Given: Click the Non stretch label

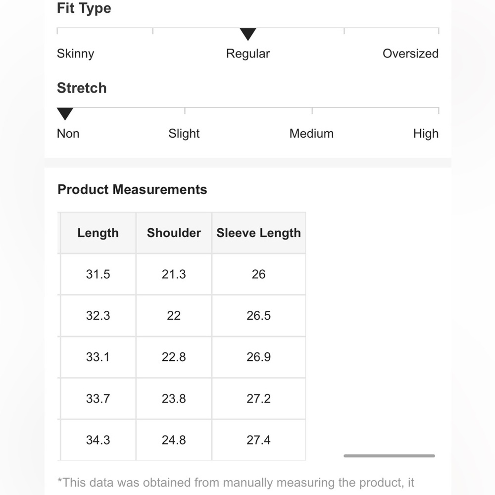Looking at the screenshot, I should pyautogui.click(x=68, y=134).
